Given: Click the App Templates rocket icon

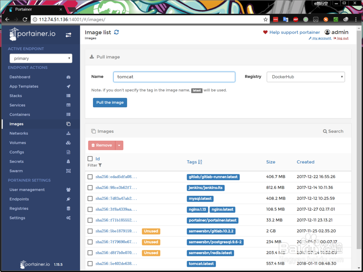Looking at the screenshot, I should coord(68,86).
